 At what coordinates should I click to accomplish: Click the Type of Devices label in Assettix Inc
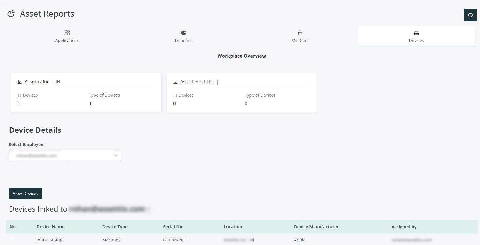click(x=104, y=95)
